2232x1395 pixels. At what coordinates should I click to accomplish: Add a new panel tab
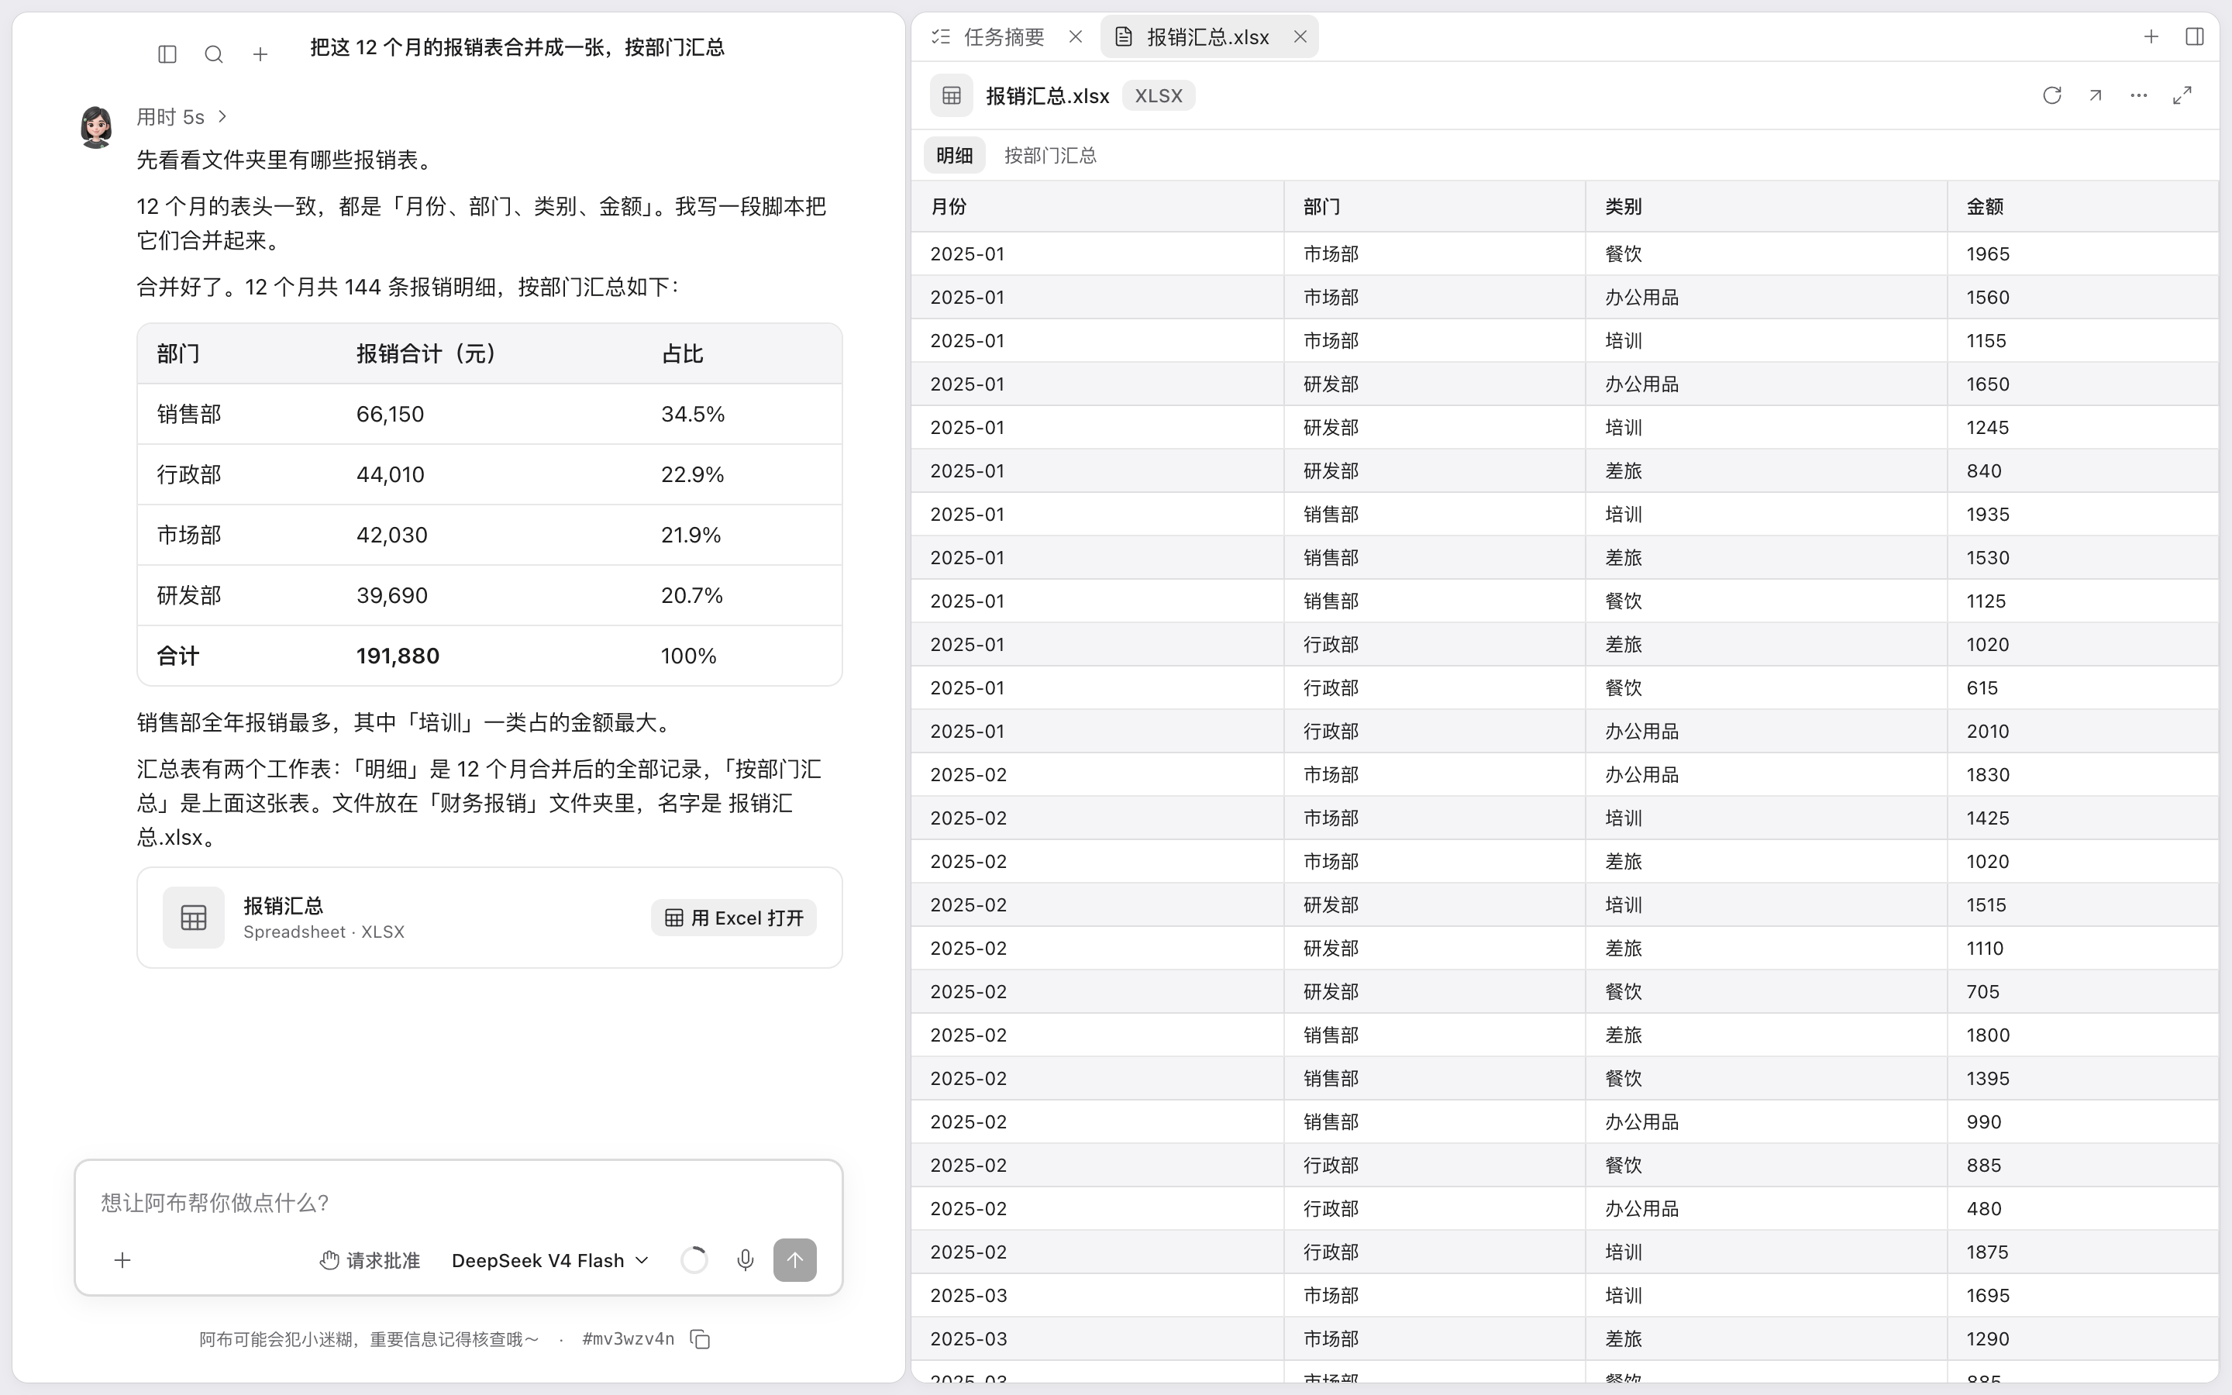2151,37
